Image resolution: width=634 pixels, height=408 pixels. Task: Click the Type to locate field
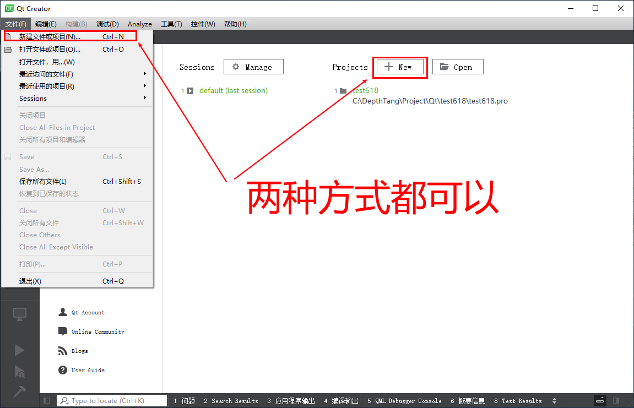click(112, 401)
